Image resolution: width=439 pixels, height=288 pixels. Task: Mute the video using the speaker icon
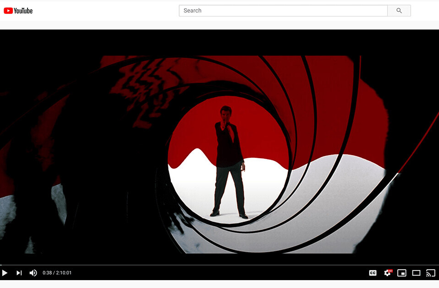tap(33, 273)
